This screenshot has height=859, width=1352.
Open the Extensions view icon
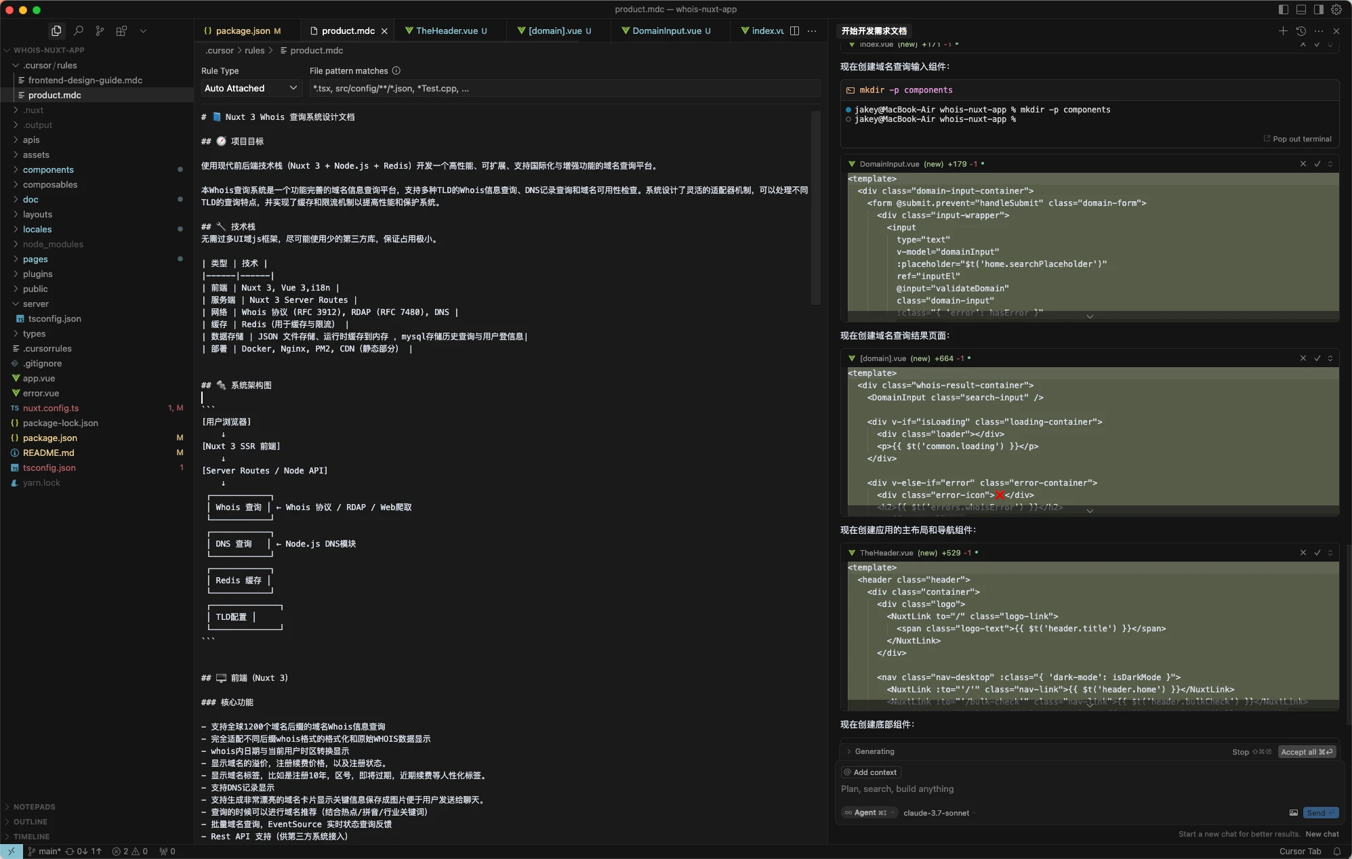(x=121, y=30)
